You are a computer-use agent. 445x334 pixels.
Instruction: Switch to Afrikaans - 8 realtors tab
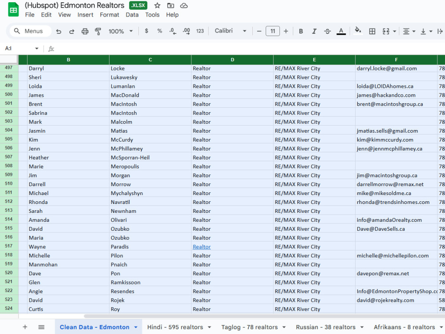(404, 327)
